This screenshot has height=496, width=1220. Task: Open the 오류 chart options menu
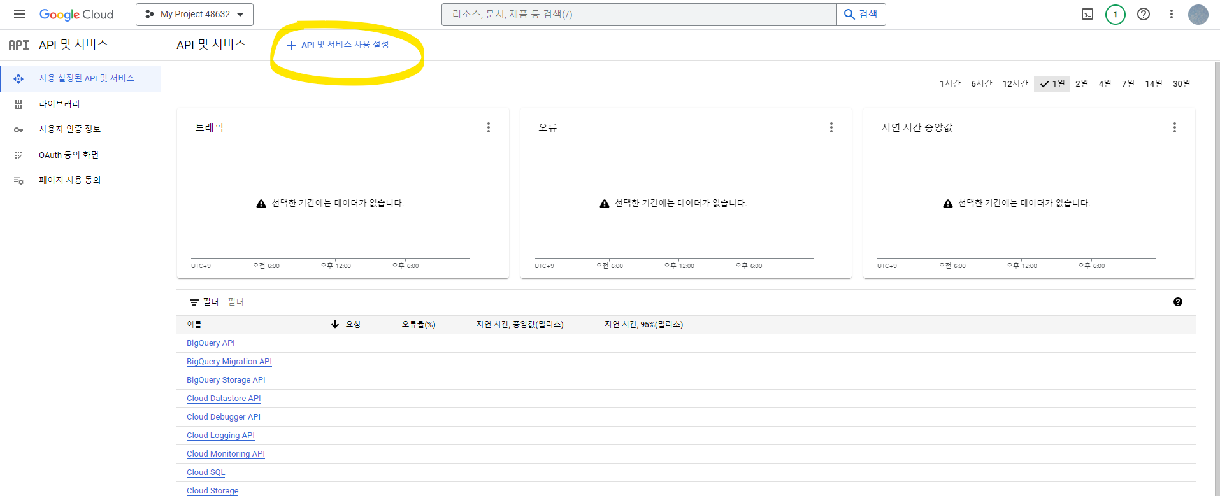coord(831,127)
